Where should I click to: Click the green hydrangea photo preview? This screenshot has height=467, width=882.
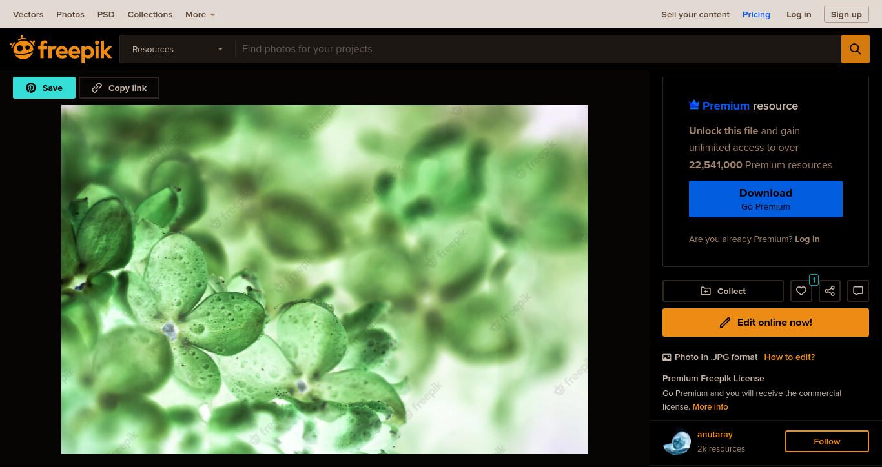point(325,279)
